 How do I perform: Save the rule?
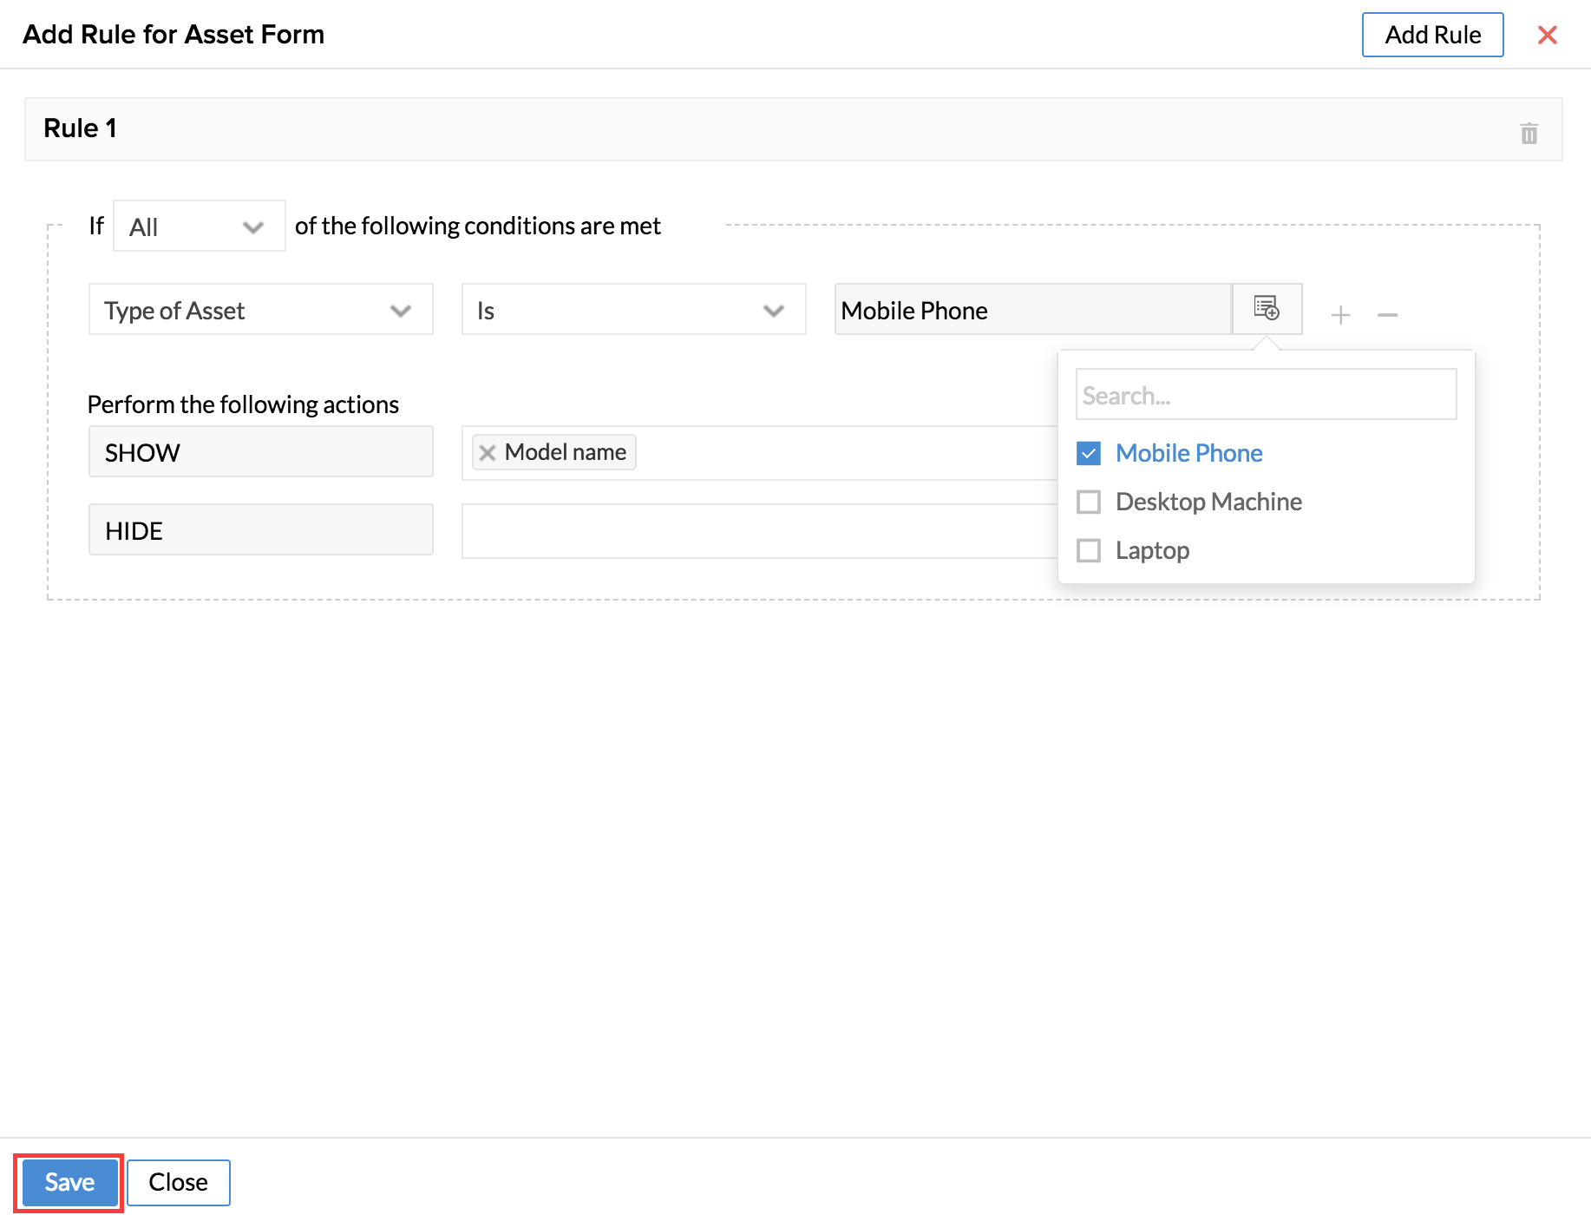click(x=69, y=1182)
